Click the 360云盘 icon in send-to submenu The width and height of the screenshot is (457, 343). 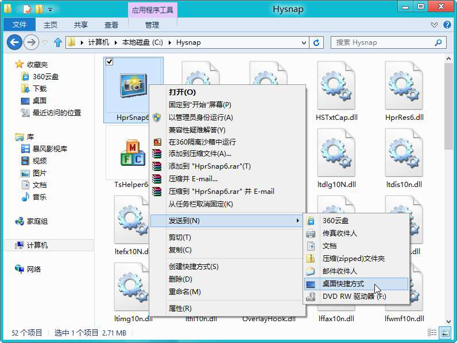pos(311,221)
